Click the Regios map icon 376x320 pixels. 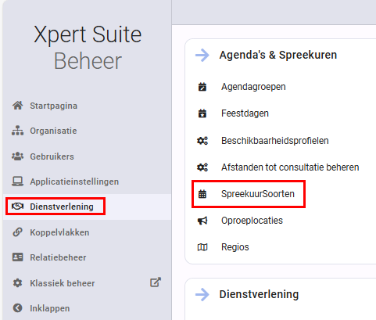(202, 247)
